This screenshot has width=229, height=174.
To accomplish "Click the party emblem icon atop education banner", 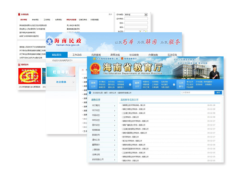I will [x=94, y=59].
